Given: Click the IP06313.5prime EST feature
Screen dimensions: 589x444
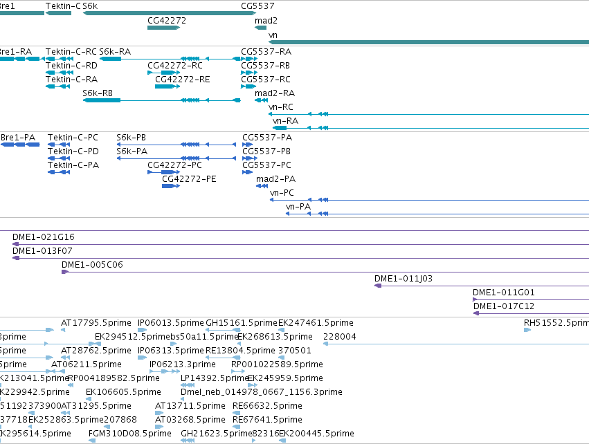Looking at the screenshot, I should [x=143, y=358].
